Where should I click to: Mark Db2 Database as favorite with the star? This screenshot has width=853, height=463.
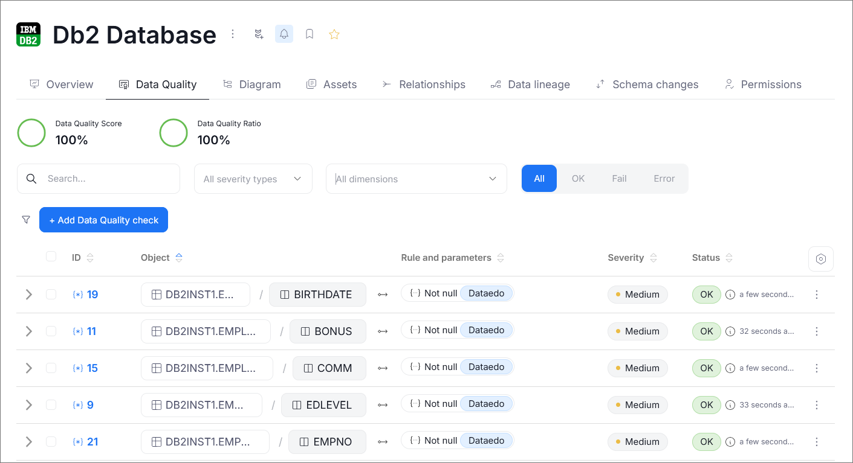[334, 34]
